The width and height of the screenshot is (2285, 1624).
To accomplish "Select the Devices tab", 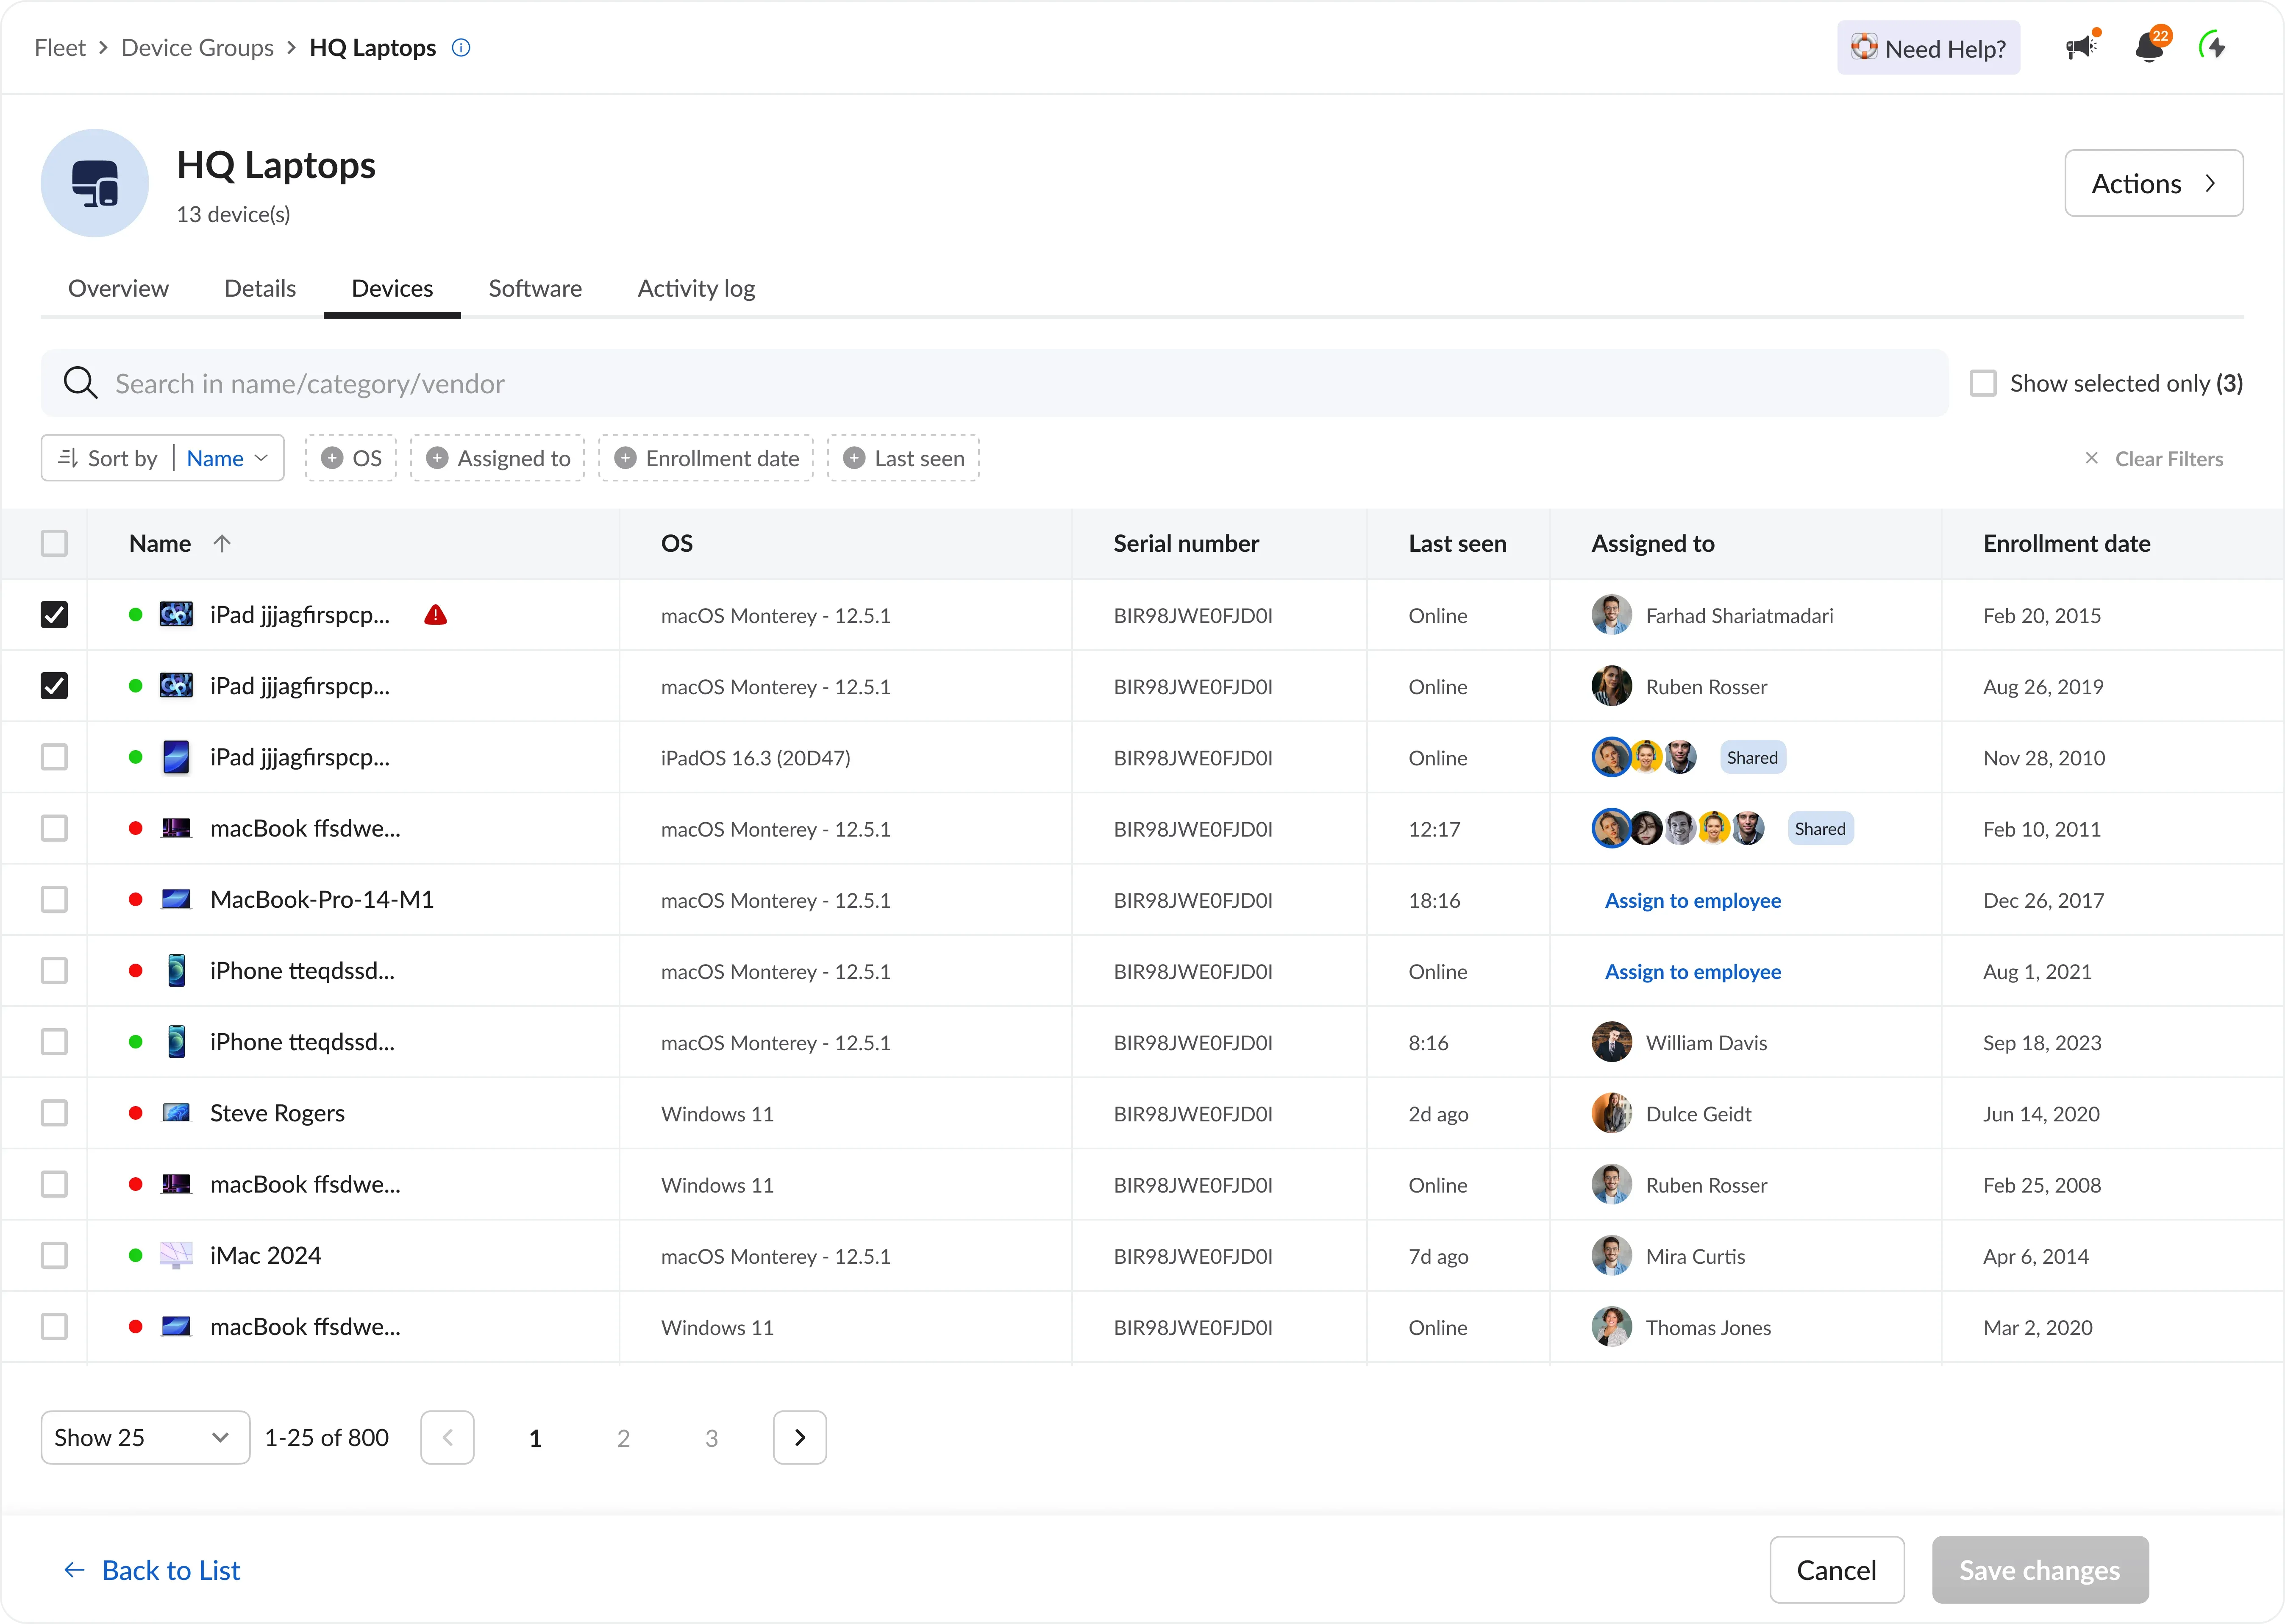I will click(392, 289).
